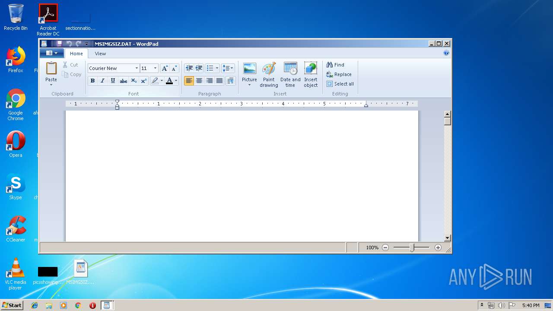Open the font size dropdown arrow
Screen dimensions: 553x311
(x=155, y=68)
